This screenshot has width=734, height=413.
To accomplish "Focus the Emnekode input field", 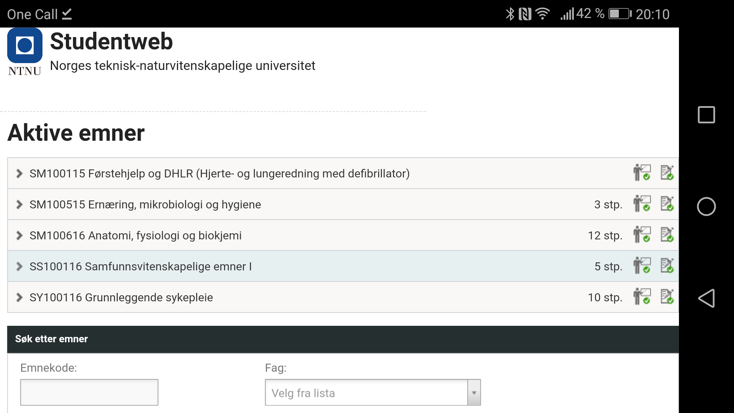I will coord(89,392).
